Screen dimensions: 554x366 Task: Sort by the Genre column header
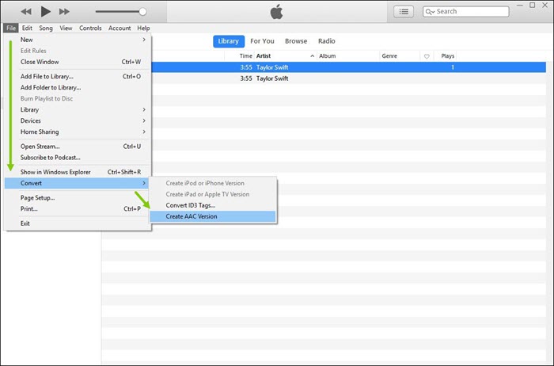pyautogui.click(x=389, y=56)
